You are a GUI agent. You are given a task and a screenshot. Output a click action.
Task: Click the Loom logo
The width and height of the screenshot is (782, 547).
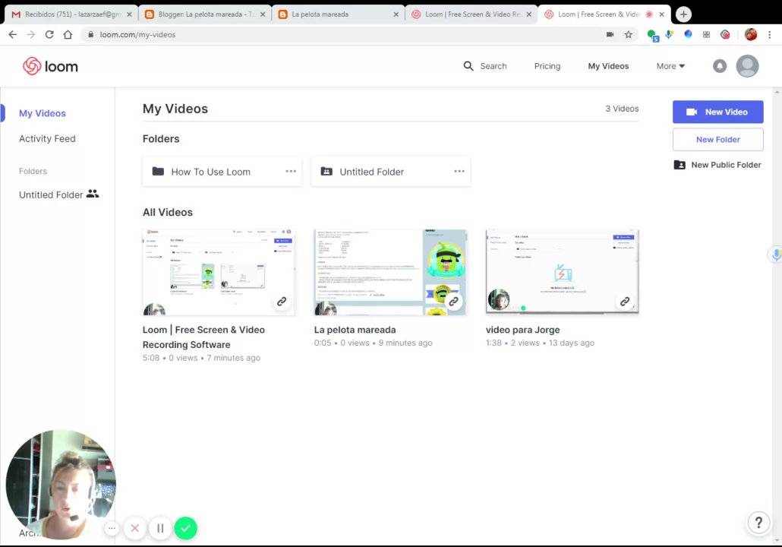click(50, 66)
